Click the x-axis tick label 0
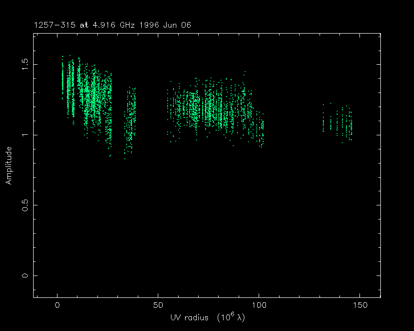Viewport: 414px width, 331px height. [57, 305]
